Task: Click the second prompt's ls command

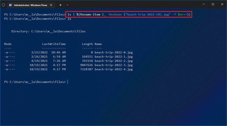Action: pos(69,19)
